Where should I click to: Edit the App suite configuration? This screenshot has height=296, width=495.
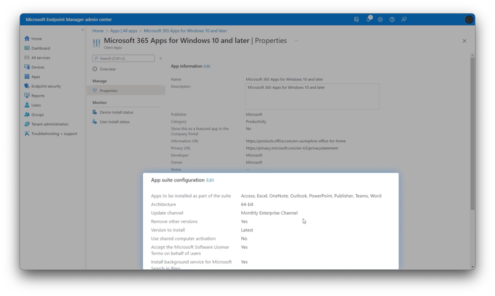[x=210, y=180]
